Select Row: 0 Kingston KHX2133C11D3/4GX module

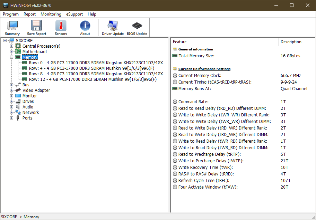[x=96, y=63]
